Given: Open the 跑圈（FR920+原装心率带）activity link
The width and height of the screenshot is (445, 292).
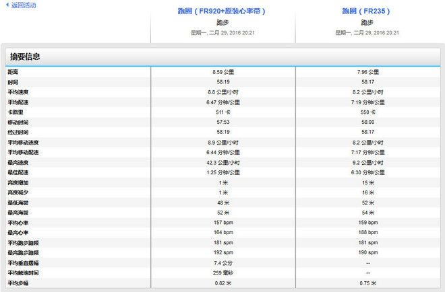Looking at the screenshot, I should (x=221, y=11).
